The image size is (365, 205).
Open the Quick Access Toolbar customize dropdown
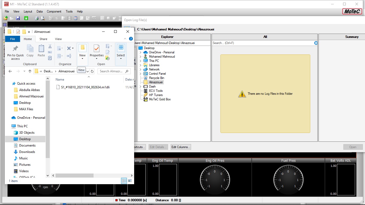tap(29, 32)
